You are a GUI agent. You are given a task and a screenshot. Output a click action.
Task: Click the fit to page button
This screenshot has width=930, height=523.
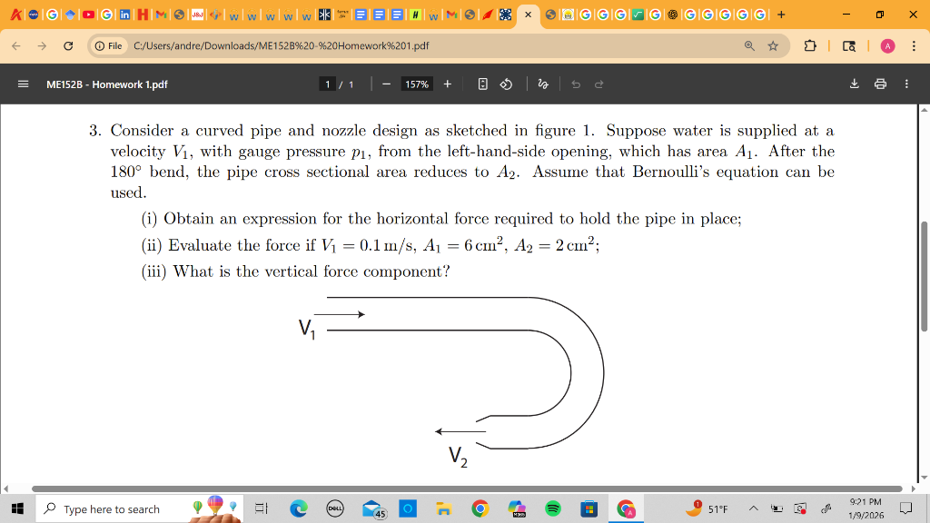pyautogui.click(x=483, y=84)
